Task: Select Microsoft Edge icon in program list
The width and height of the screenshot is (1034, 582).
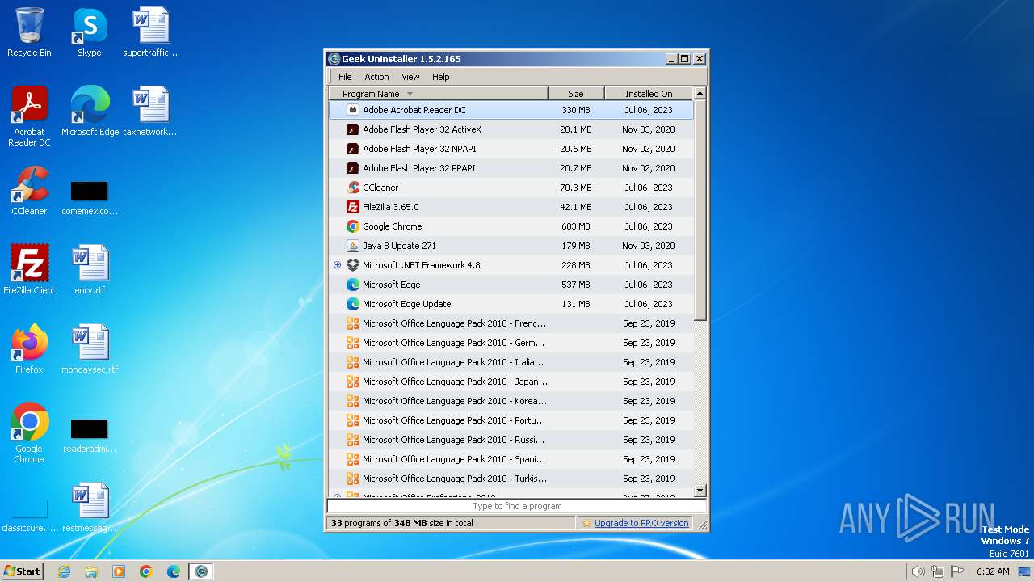Action: [352, 285]
